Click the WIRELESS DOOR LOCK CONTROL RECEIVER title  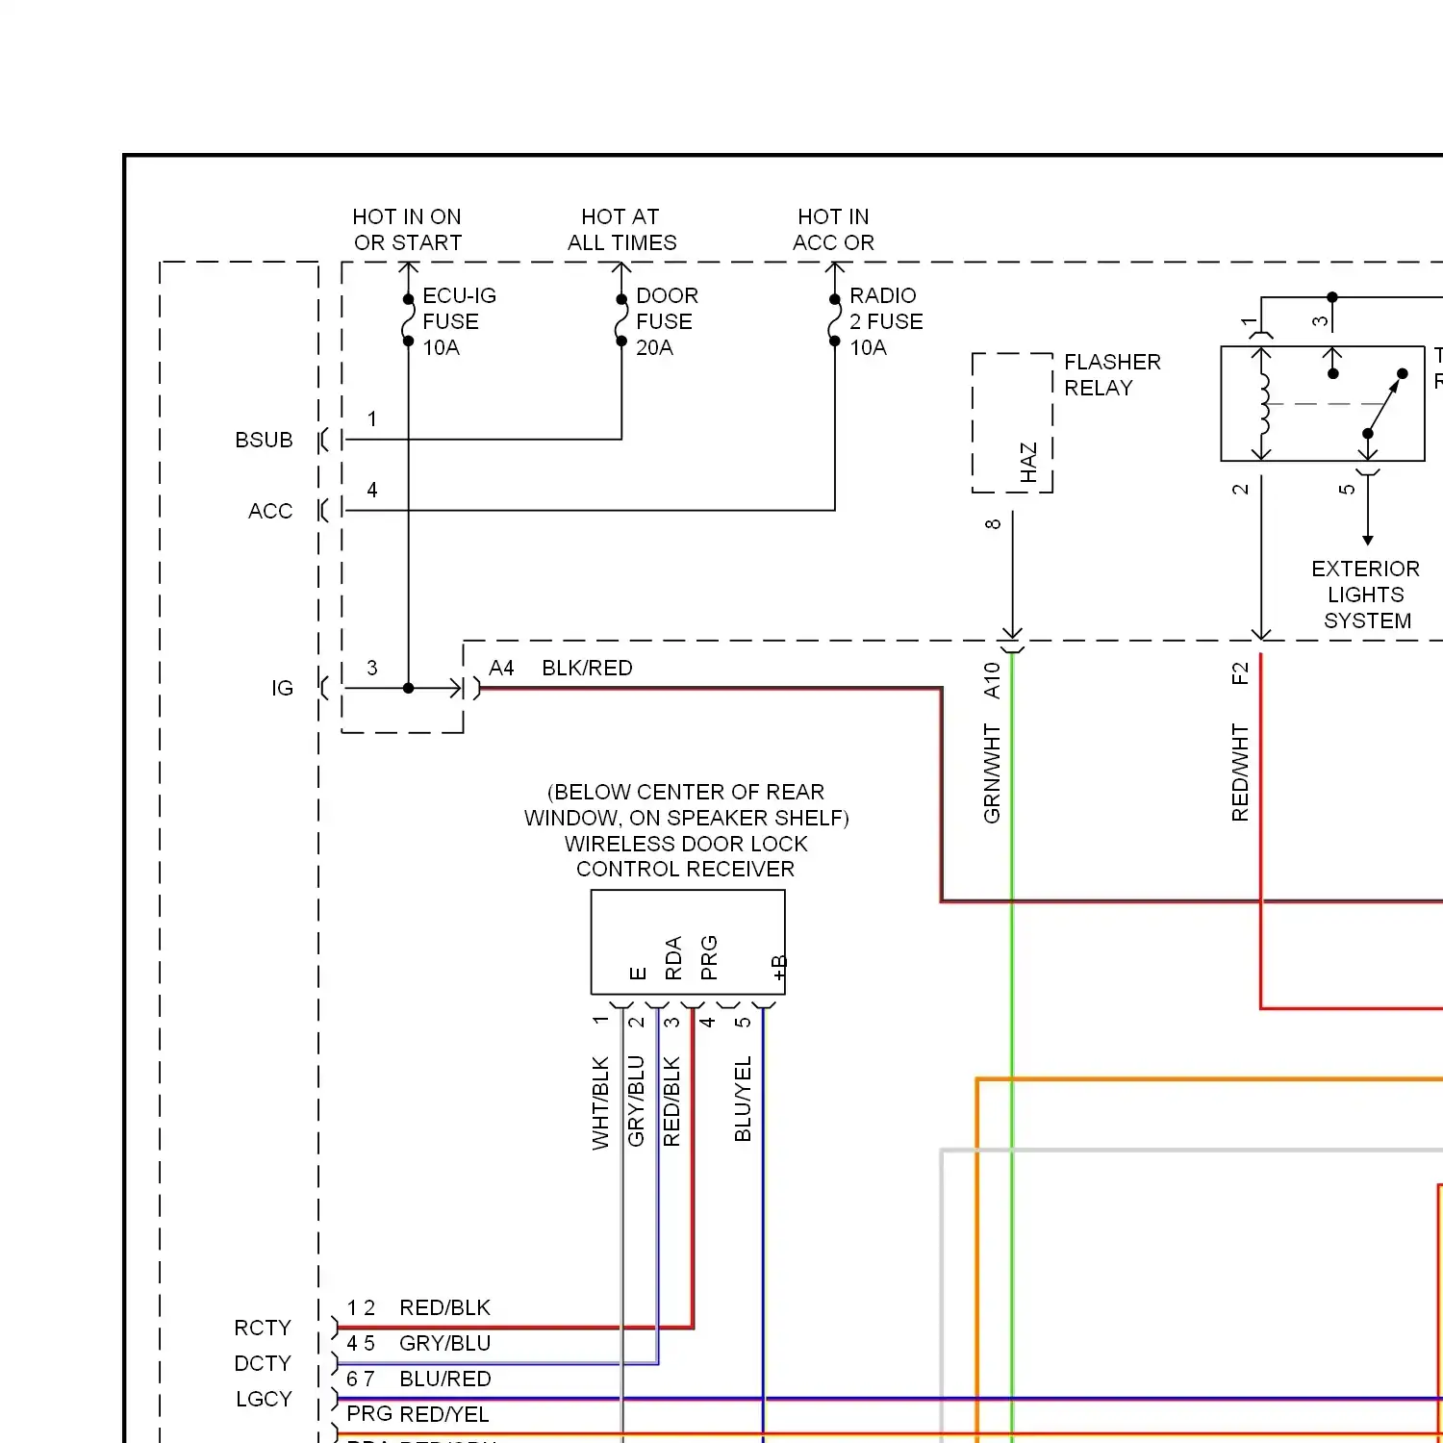pyautogui.click(x=686, y=856)
